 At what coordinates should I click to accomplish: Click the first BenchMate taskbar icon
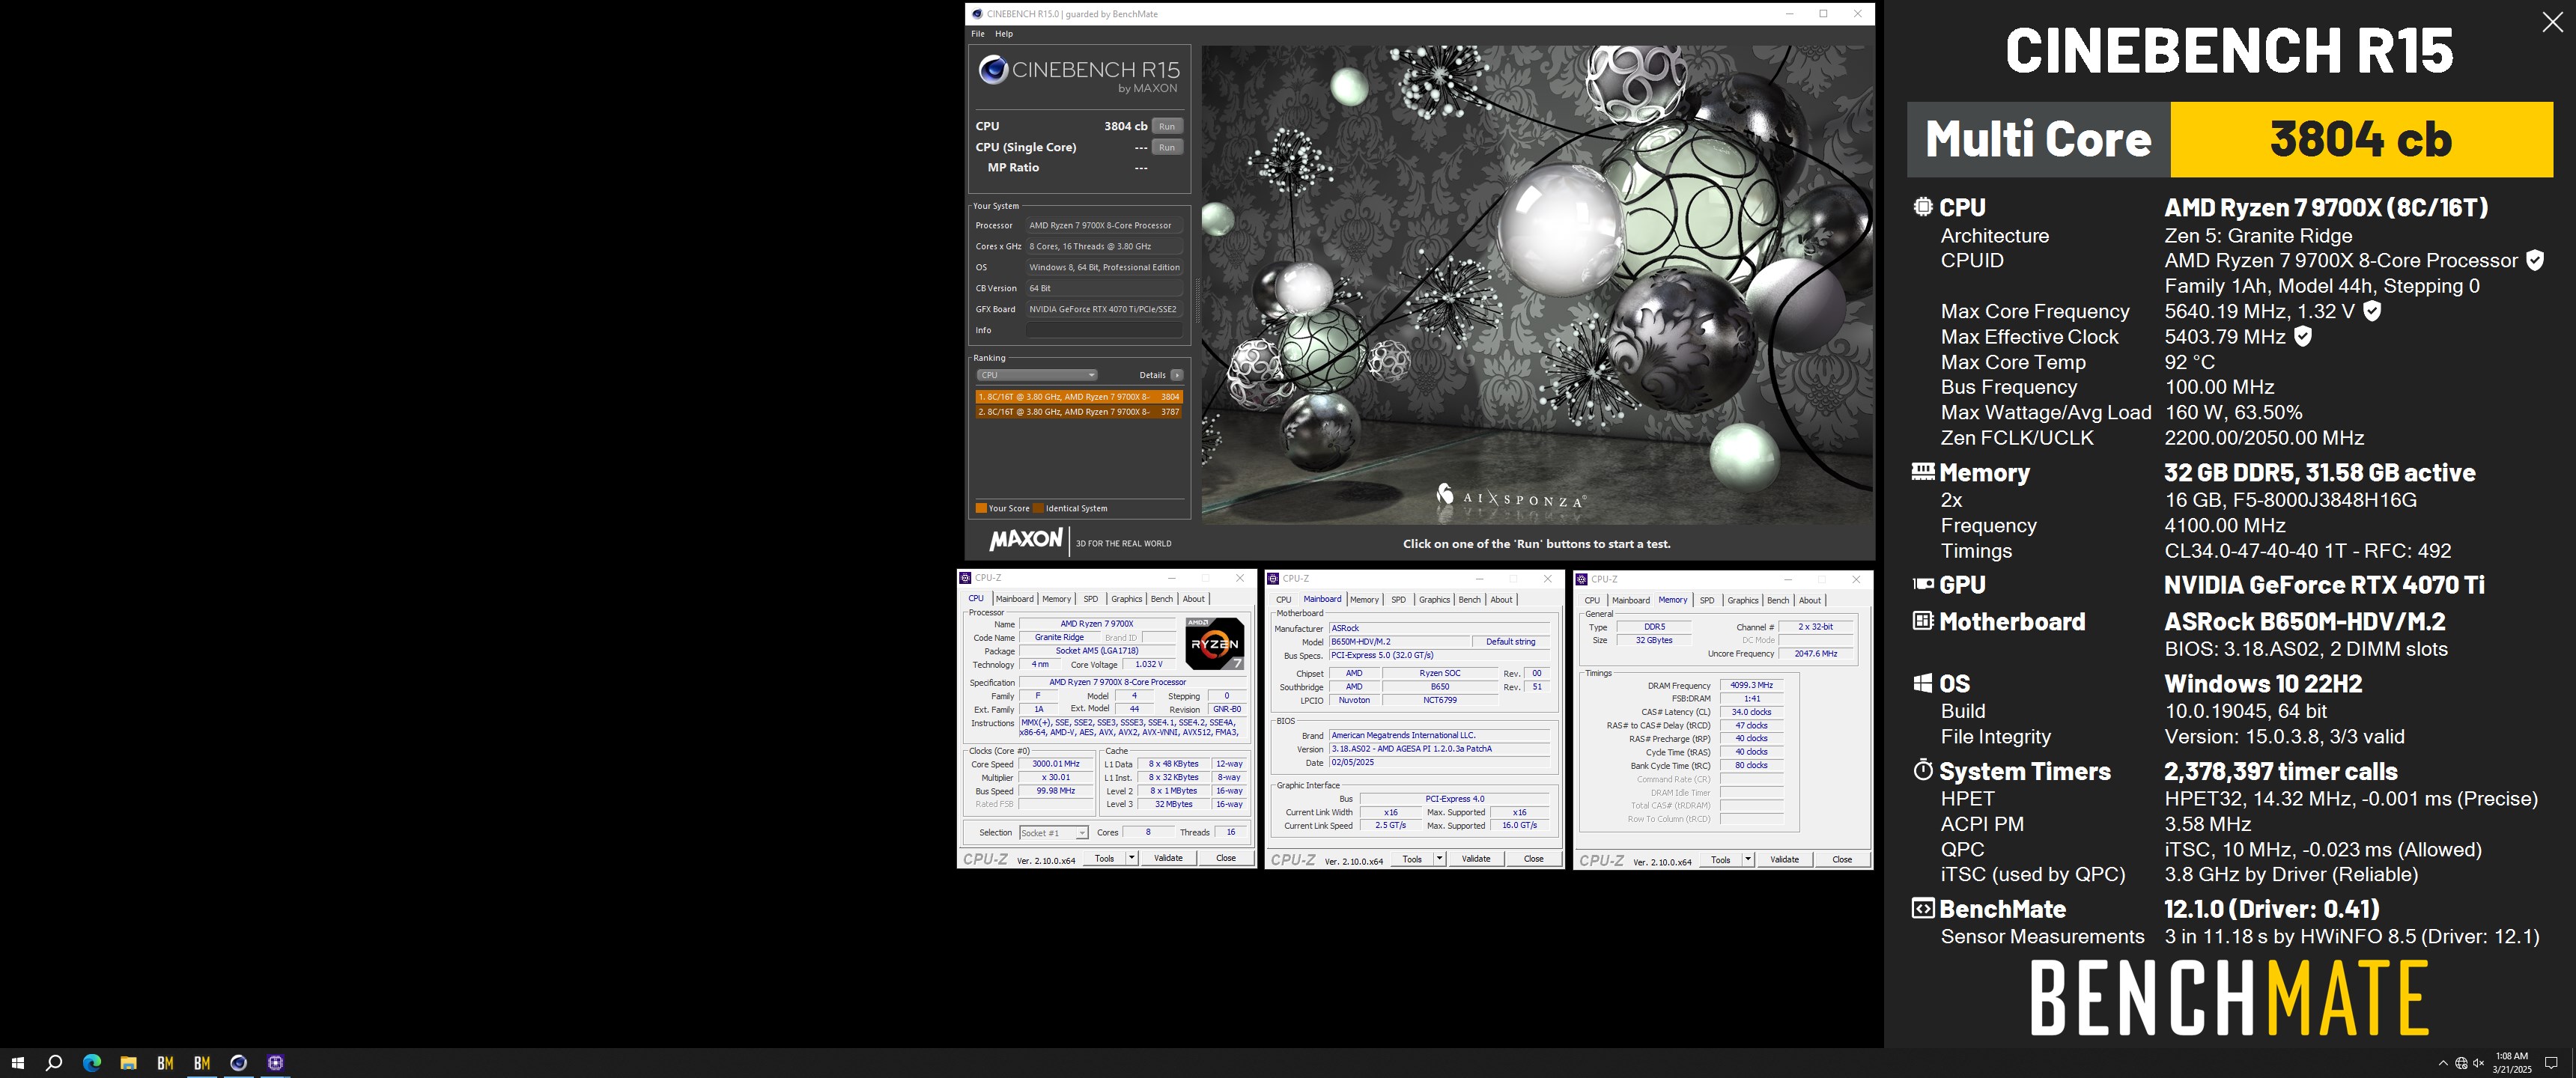click(x=165, y=1063)
